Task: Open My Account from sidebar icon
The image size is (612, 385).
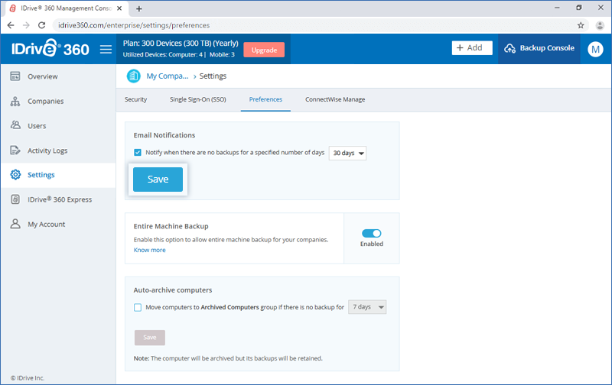Action: tap(15, 224)
